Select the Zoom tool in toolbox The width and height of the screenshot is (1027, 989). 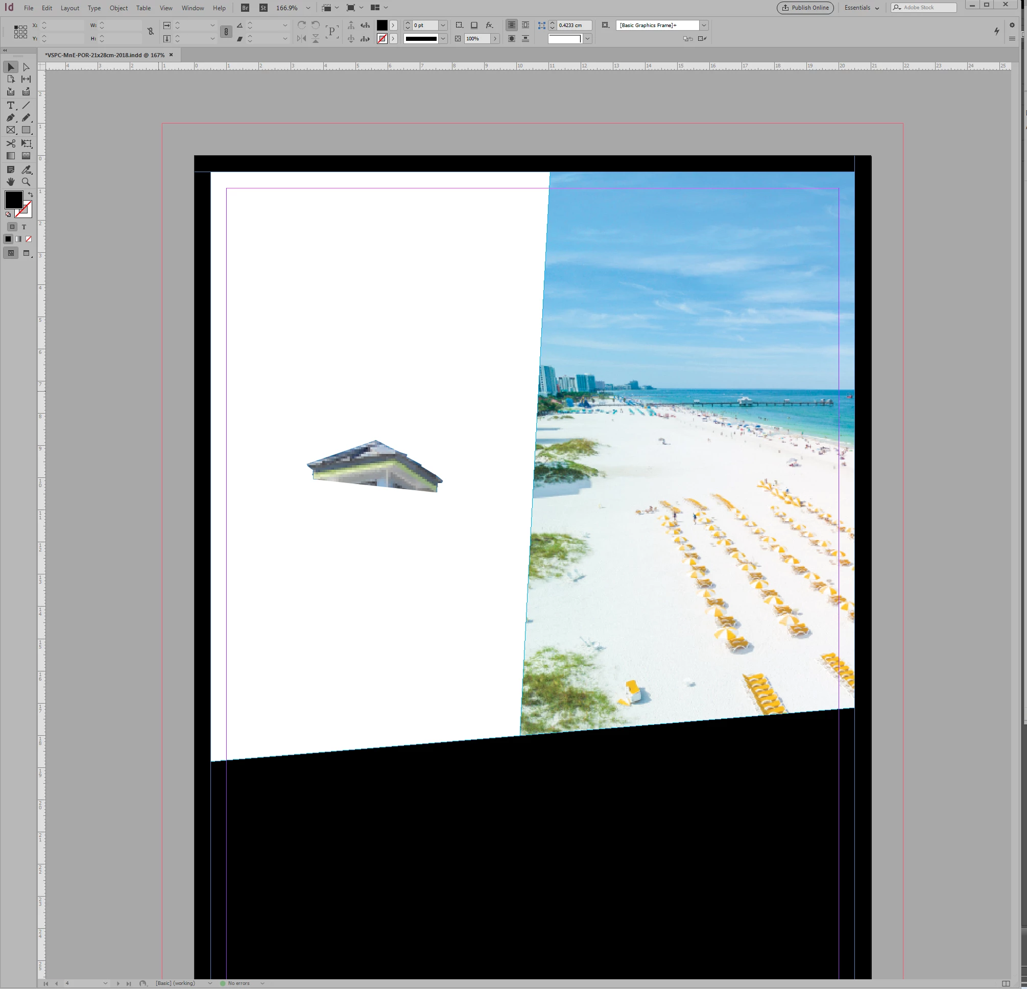(26, 182)
